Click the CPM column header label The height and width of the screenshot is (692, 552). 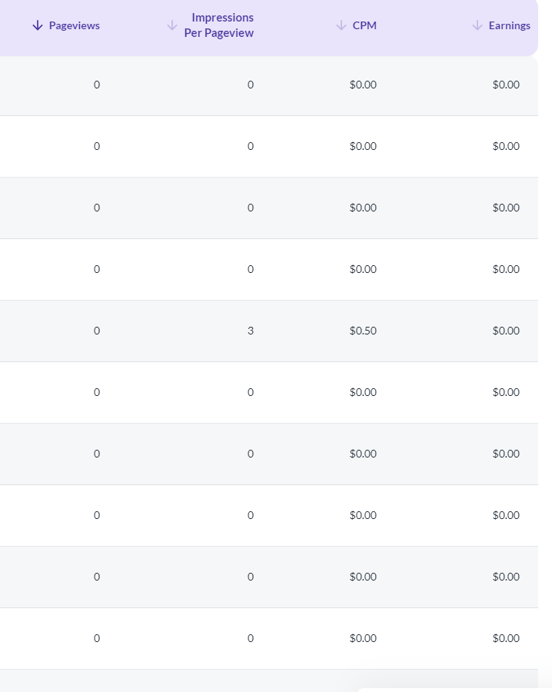[x=364, y=25]
